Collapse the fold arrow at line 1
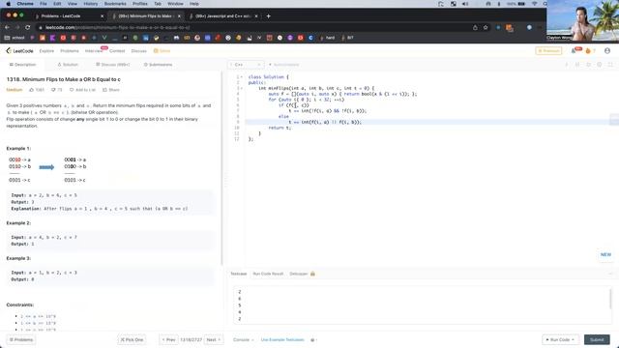Viewport: 619px width, 348px height. [x=242, y=77]
